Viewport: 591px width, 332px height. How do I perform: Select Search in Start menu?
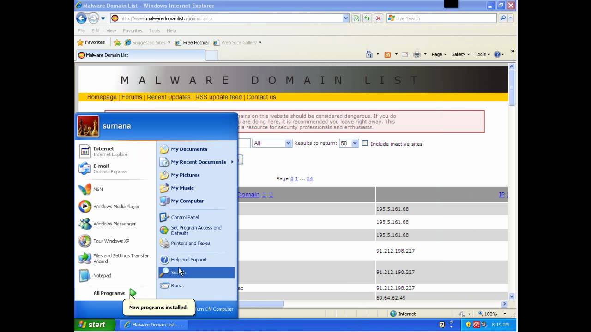point(196,273)
